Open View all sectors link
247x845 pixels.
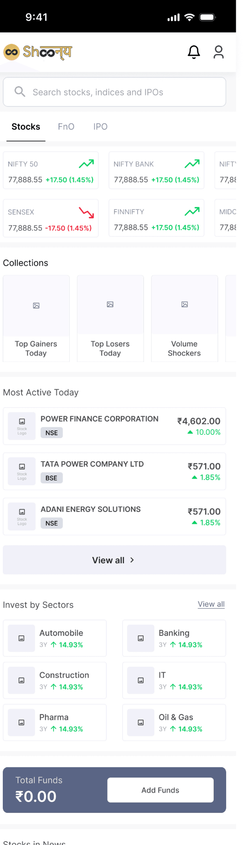(211, 604)
